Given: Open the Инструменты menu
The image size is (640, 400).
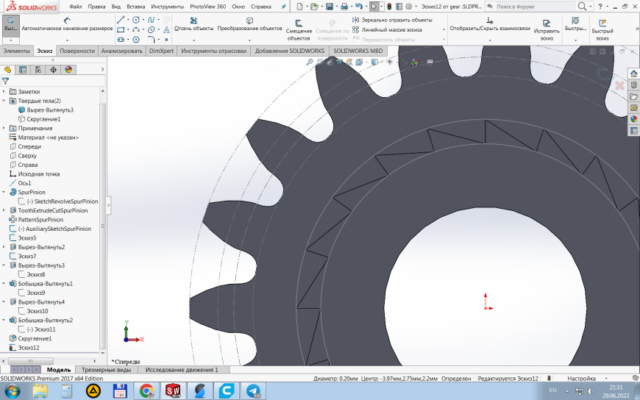Looking at the screenshot, I should pyautogui.click(x=167, y=7).
